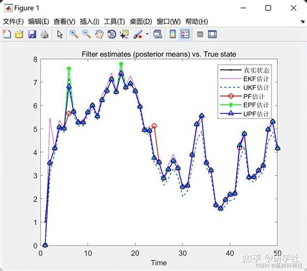Toggle the Insert Legend button
This screenshot has height=271, width=307.
[185, 34]
